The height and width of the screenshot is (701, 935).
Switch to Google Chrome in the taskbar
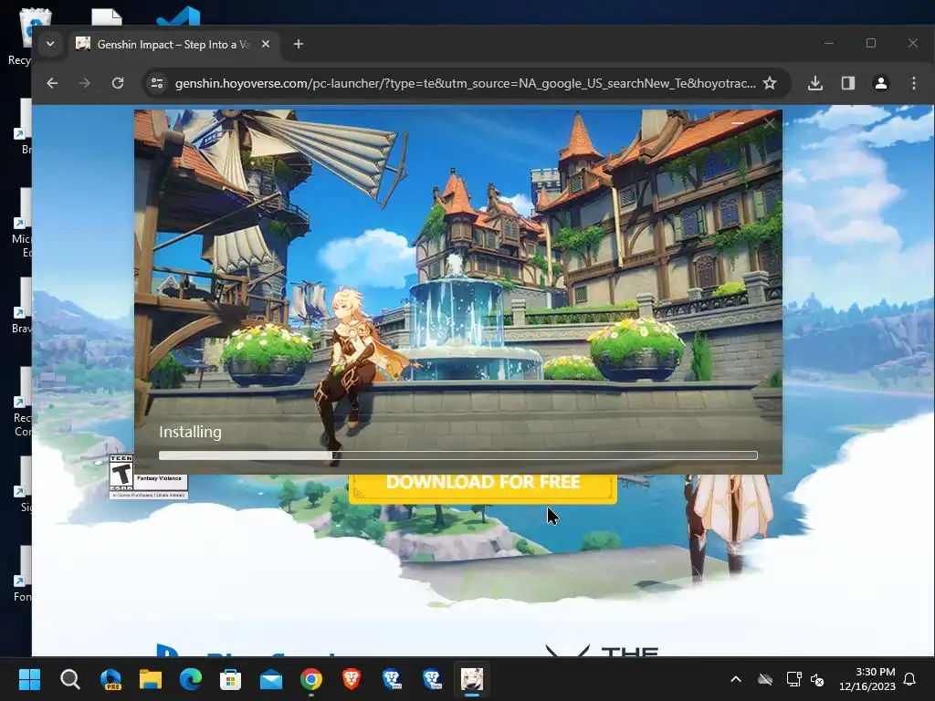coord(311,679)
